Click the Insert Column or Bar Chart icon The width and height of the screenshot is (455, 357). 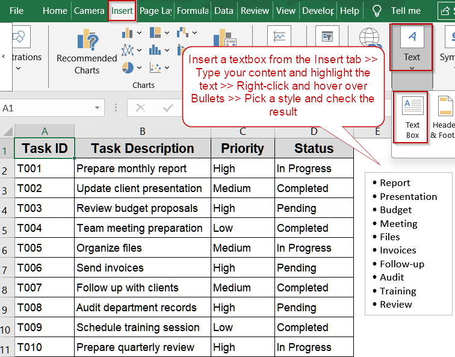(127, 33)
